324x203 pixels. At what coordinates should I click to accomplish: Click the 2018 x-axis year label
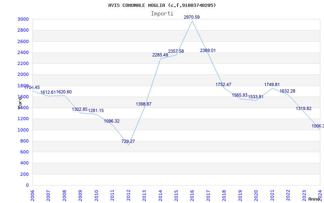224,195
